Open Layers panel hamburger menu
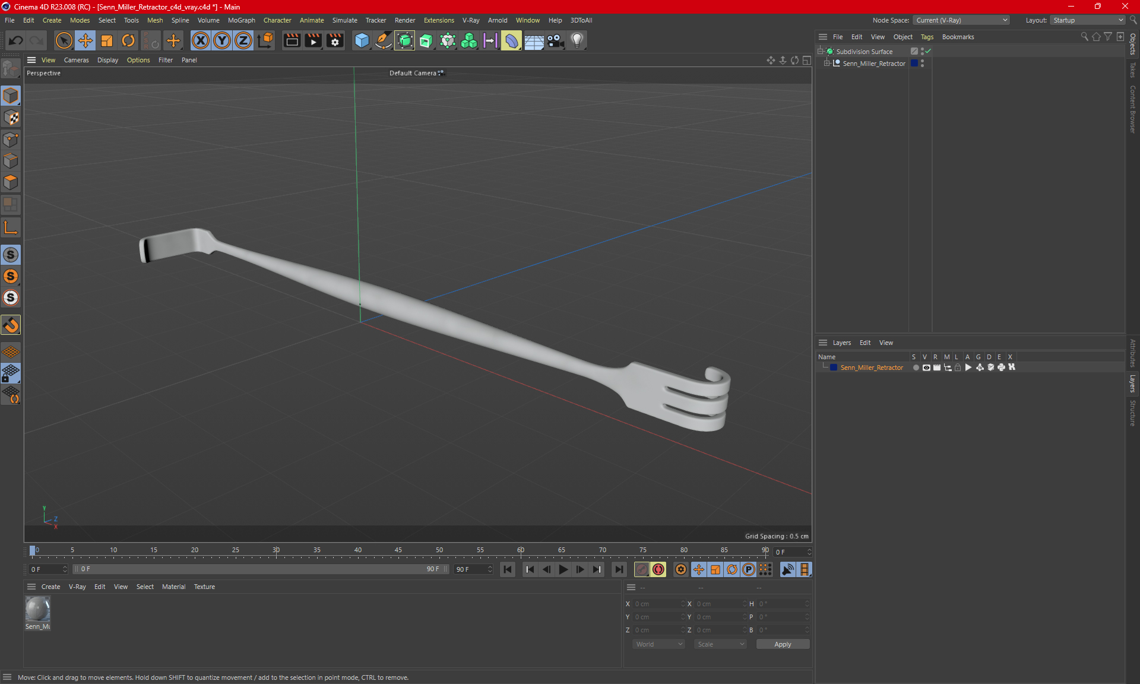 click(x=823, y=343)
